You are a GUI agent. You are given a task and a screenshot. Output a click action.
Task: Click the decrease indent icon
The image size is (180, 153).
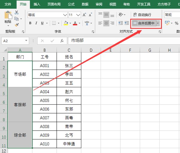pos(121,23)
